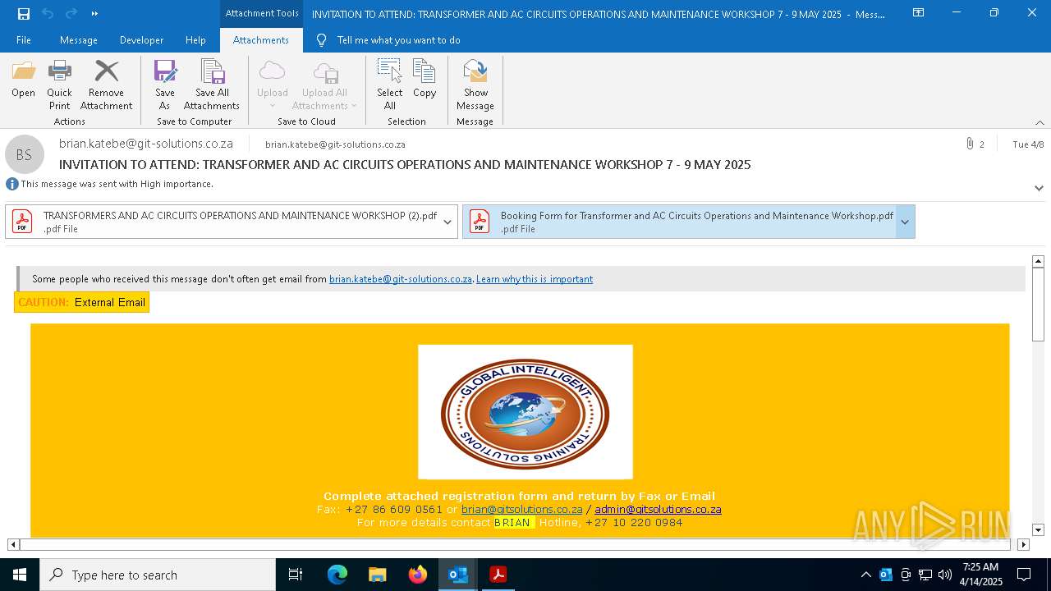Show Message body

pos(475,85)
